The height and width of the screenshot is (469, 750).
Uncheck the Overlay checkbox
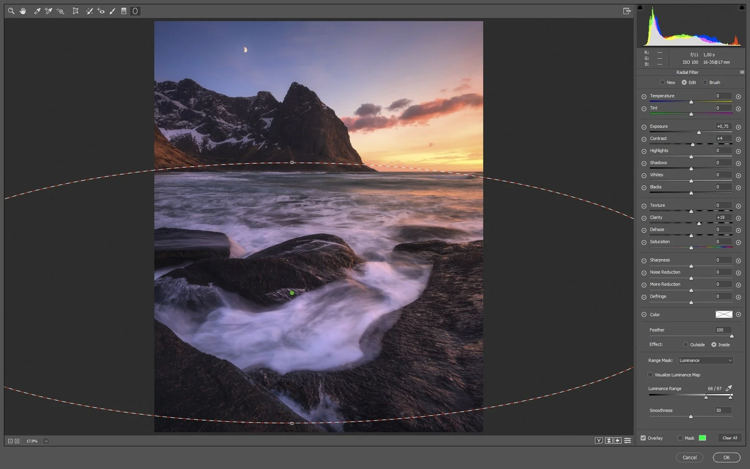coord(643,438)
